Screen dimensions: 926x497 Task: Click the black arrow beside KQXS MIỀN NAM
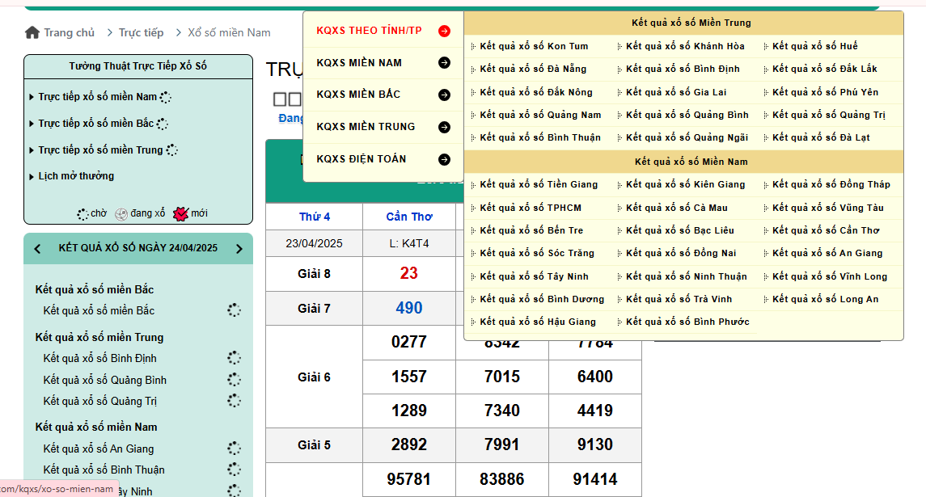[x=444, y=63]
